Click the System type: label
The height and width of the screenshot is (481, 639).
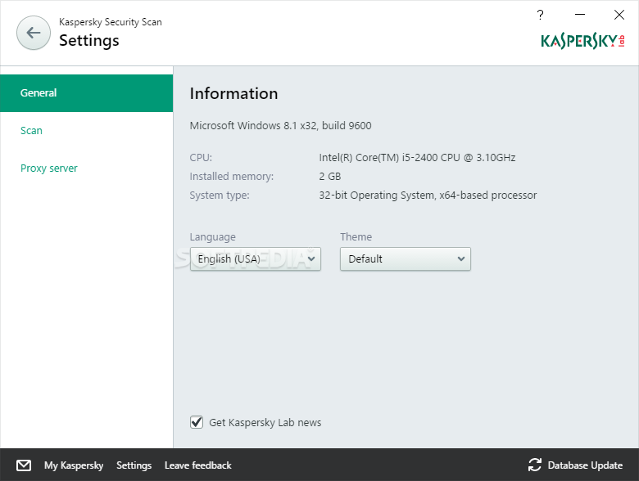pyautogui.click(x=220, y=196)
